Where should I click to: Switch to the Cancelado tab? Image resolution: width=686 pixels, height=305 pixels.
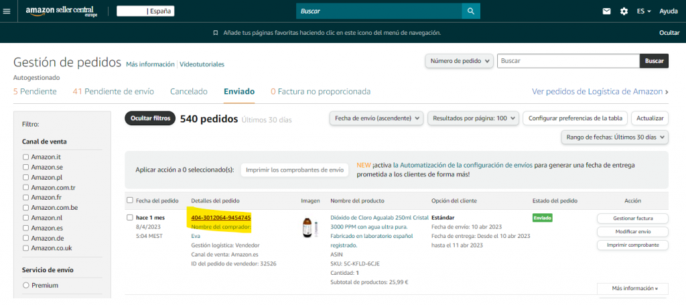(188, 91)
